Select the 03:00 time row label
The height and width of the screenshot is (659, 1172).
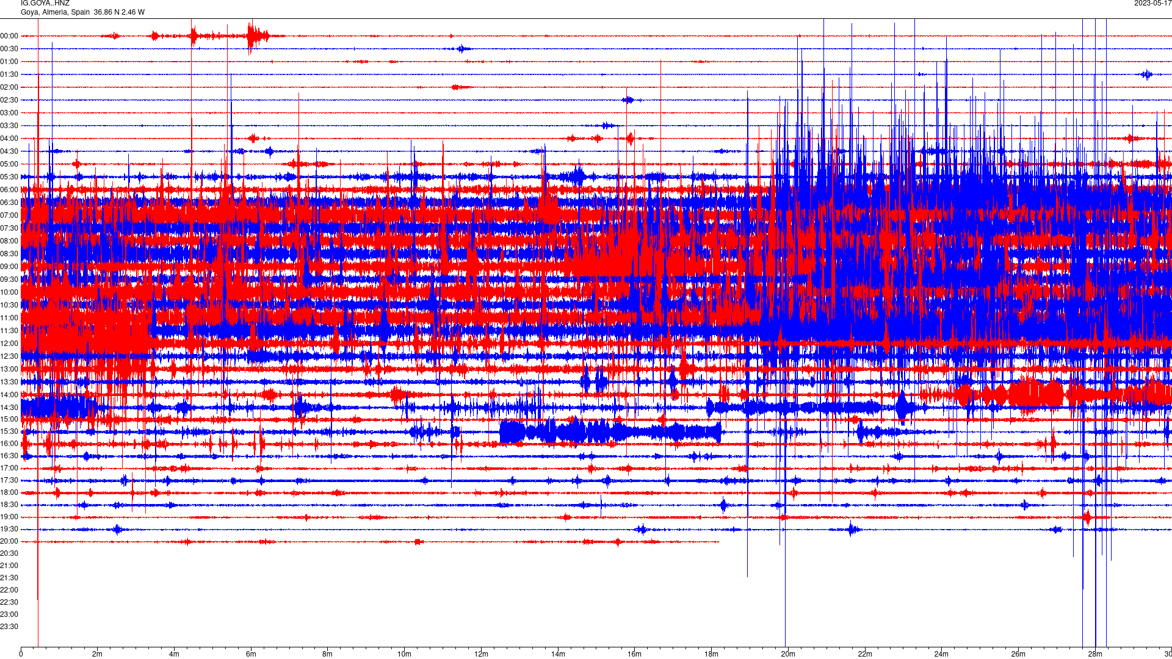(9, 113)
